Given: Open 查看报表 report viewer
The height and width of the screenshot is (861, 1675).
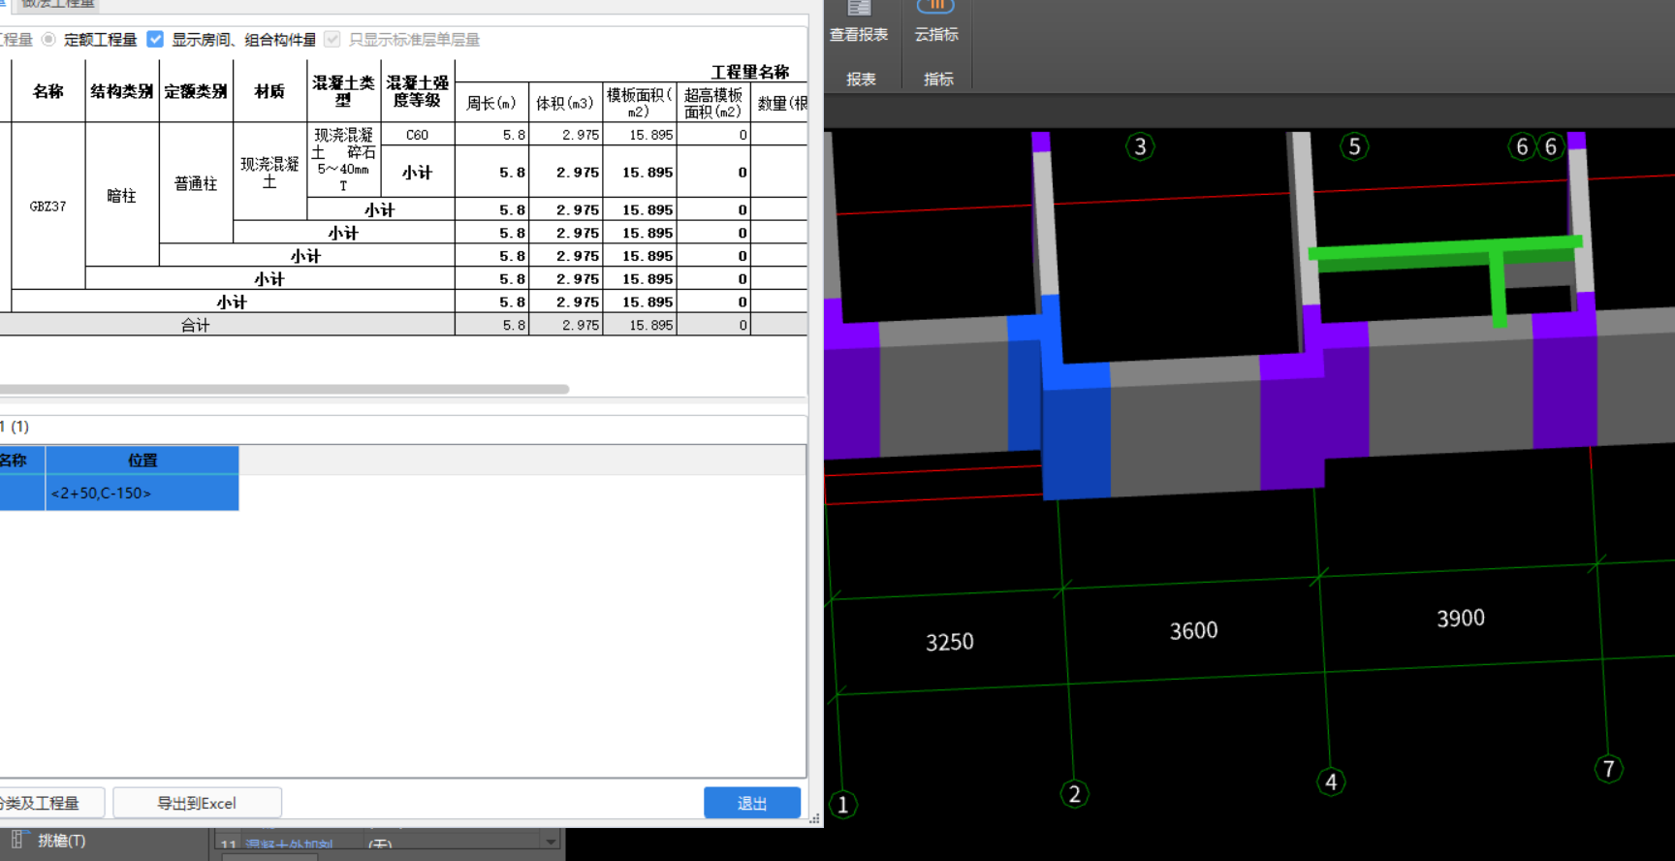Looking at the screenshot, I should pos(859,22).
